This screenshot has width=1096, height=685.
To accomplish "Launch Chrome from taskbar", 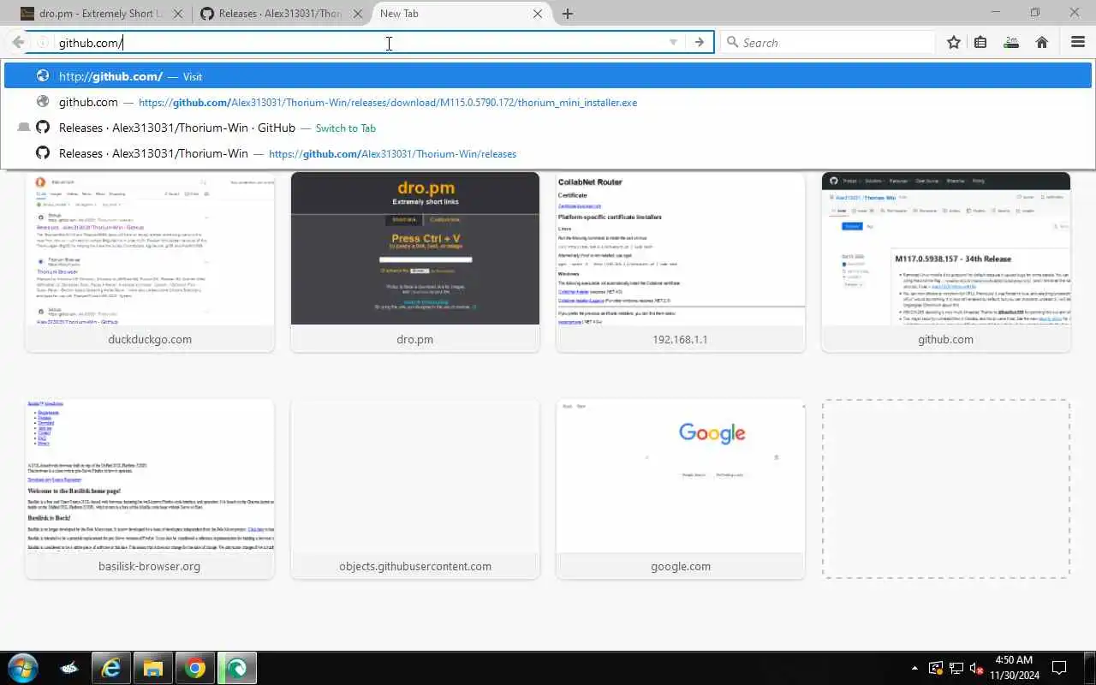I will point(196,668).
